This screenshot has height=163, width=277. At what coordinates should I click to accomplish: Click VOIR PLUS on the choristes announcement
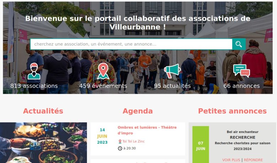click(231, 160)
